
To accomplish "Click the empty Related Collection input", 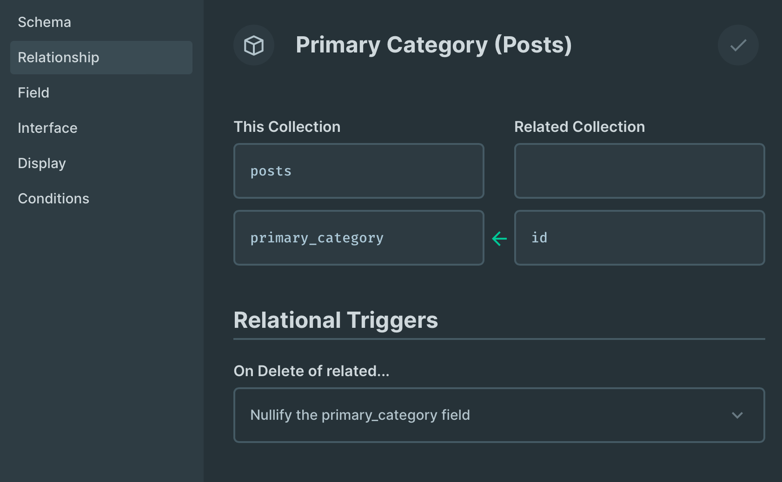I will pos(639,171).
